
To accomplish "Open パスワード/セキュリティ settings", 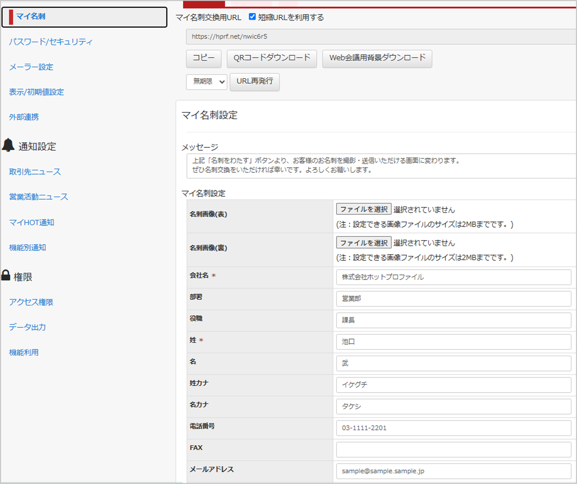I will click(x=51, y=42).
